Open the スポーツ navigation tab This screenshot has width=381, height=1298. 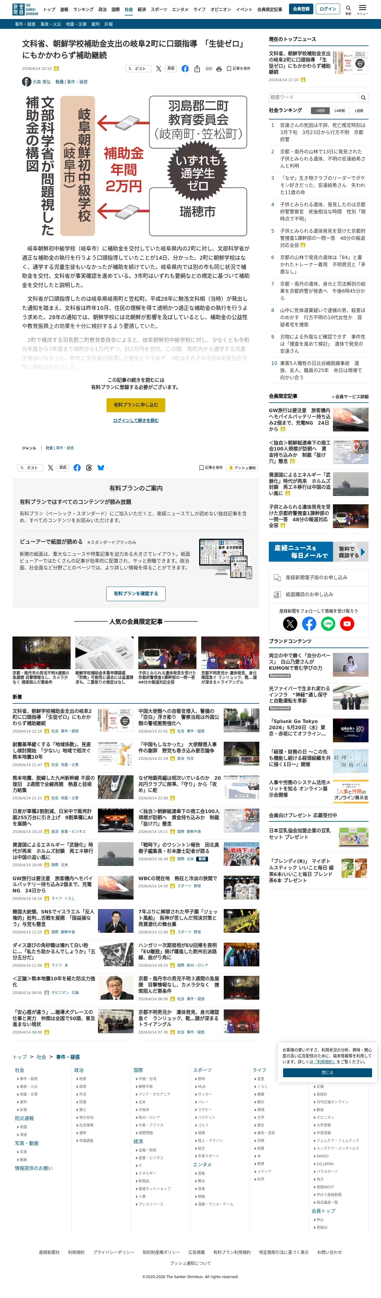click(159, 10)
